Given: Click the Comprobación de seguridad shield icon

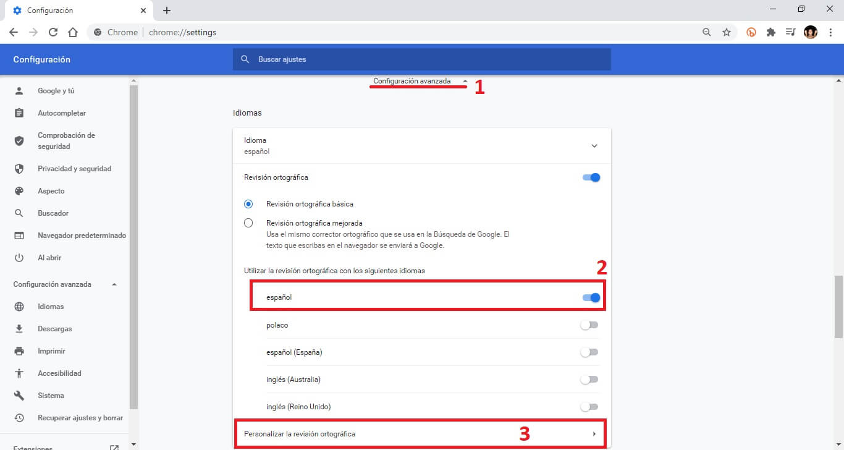Looking at the screenshot, I should (x=19, y=141).
